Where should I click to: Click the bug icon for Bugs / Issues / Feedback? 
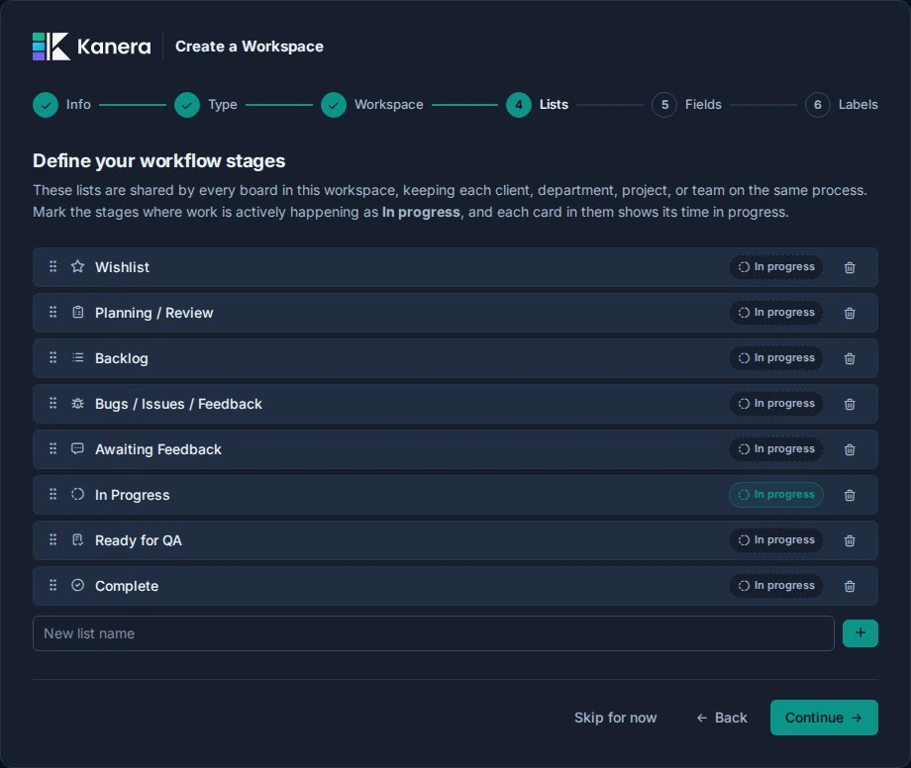point(77,404)
